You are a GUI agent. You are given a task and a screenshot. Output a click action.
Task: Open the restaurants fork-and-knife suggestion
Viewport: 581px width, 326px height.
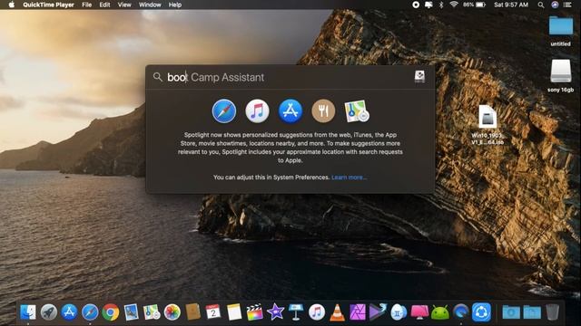pos(323,110)
